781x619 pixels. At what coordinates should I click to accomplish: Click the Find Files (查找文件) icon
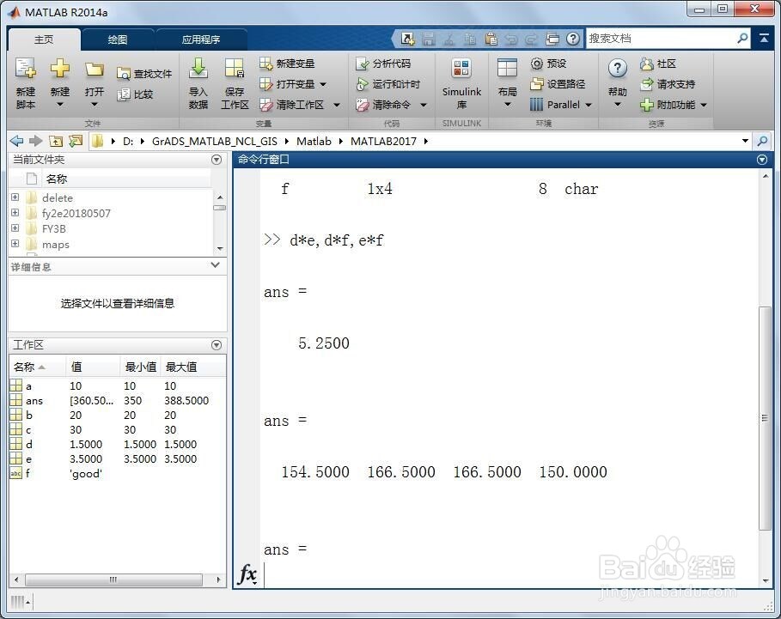point(123,74)
